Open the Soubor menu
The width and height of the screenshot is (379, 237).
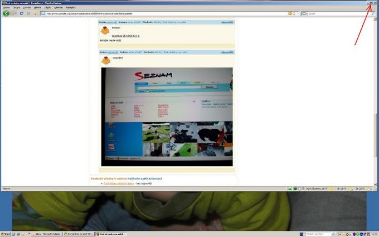pyautogui.click(x=6, y=7)
